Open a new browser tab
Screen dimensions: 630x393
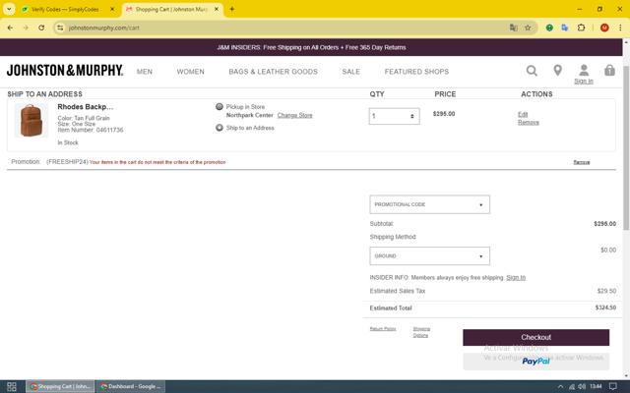[232, 9]
